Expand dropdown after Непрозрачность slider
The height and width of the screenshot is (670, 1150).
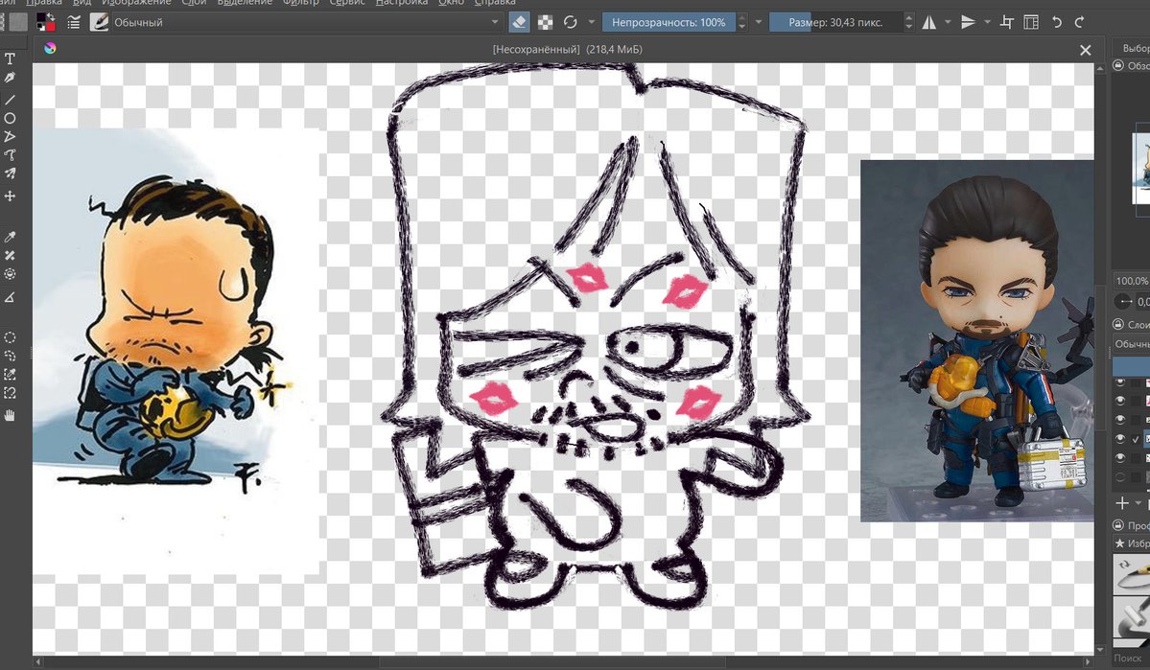click(759, 23)
